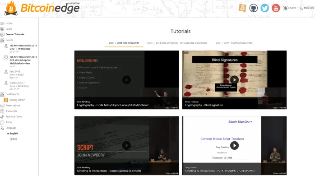Play Common Bitcoin Script Templates video
Screen dimensions: 315x176
click(234, 145)
